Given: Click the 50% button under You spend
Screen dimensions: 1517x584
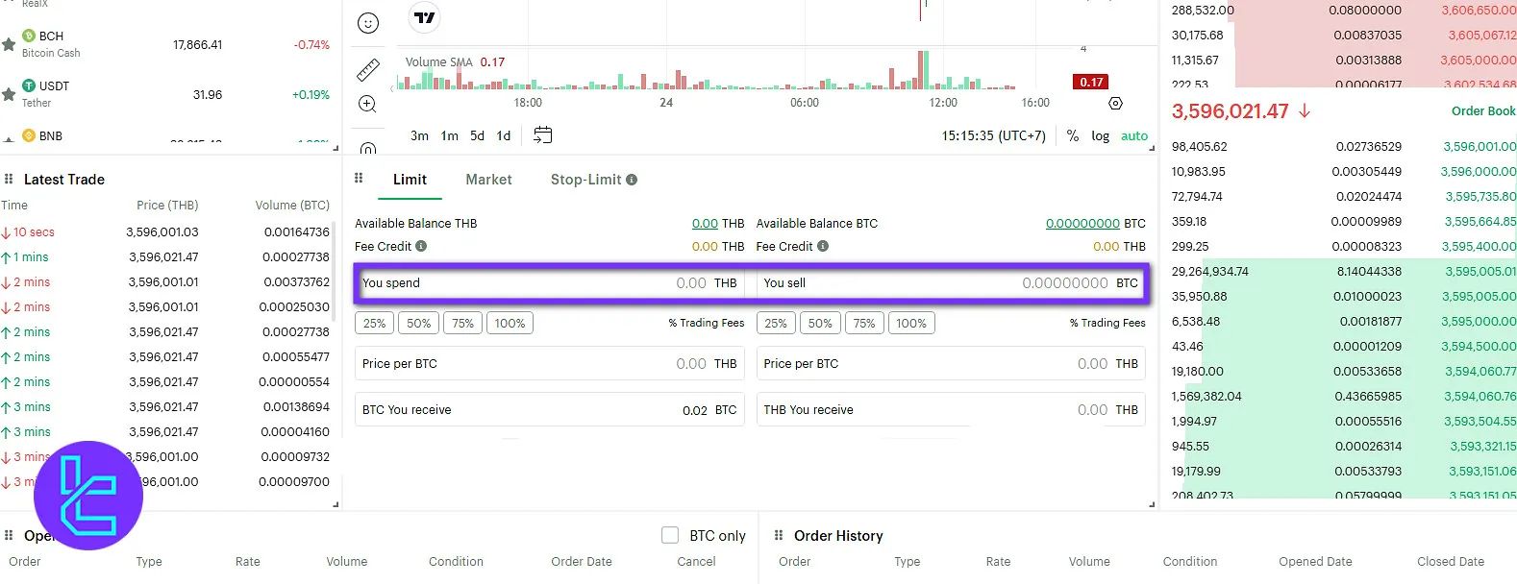Looking at the screenshot, I should pos(419,324).
